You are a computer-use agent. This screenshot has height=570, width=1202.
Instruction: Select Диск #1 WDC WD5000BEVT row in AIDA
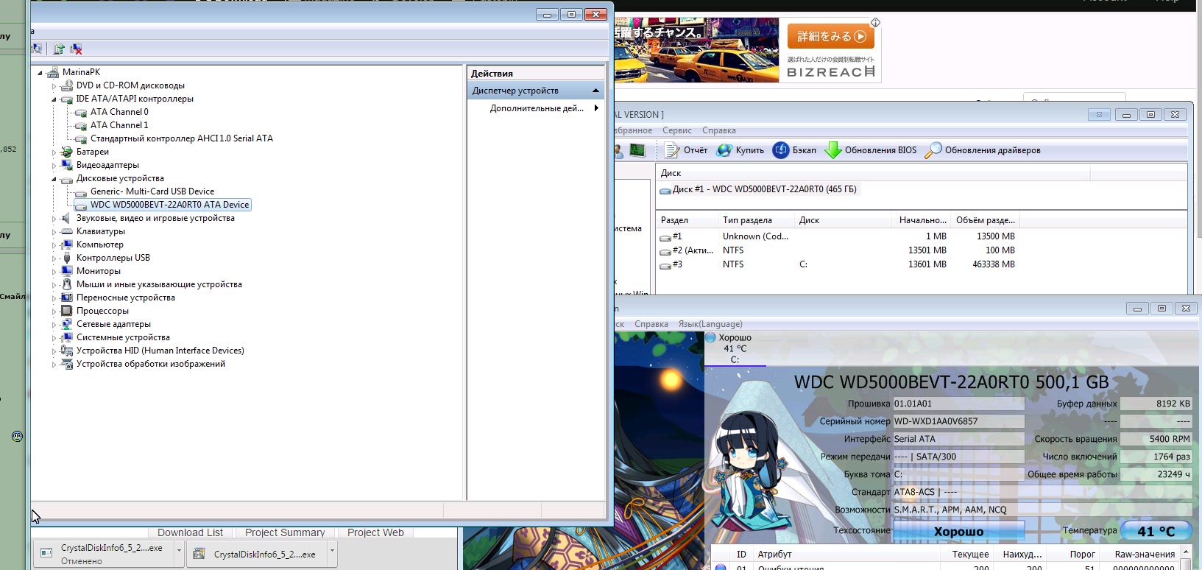coord(759,189)
